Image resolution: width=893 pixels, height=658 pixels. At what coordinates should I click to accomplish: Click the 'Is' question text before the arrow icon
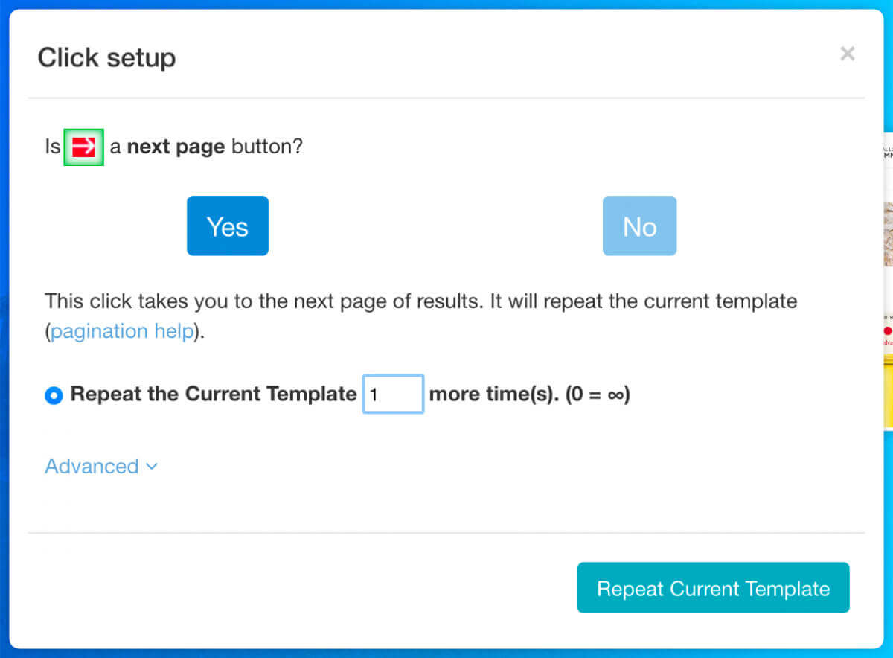[x=53, y=147]
